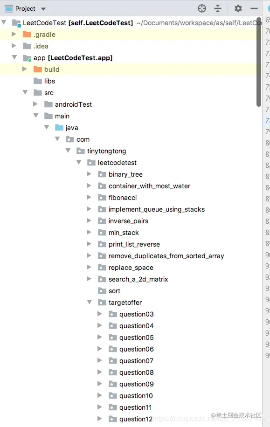Expand the question05 package

point(100,337)
